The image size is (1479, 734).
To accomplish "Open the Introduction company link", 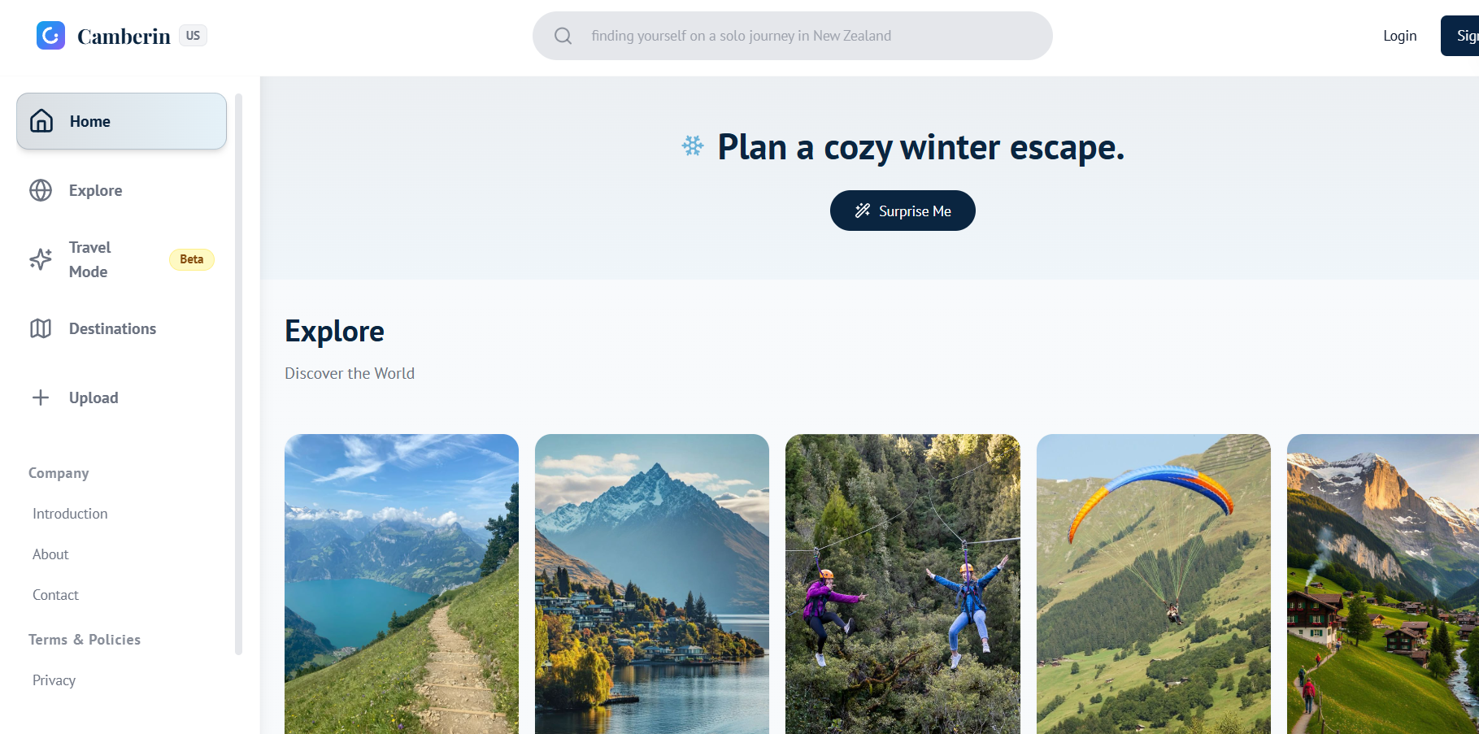I will 70,514.
